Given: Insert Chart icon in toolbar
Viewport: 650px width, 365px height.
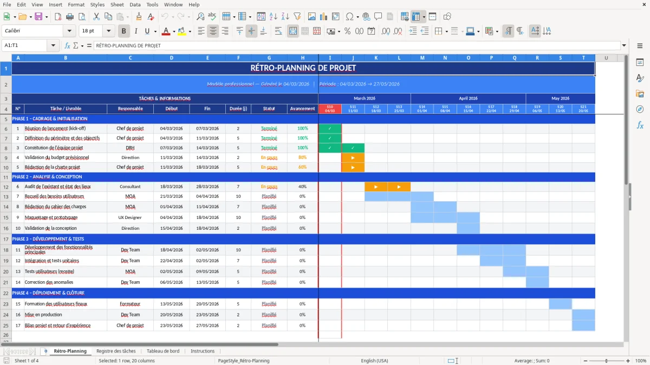Looking at the screenshot, I should (324, 17).
